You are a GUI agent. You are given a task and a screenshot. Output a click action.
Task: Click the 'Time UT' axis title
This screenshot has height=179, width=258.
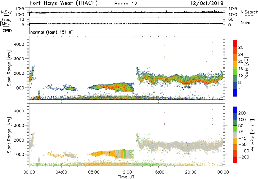(126, 177)
